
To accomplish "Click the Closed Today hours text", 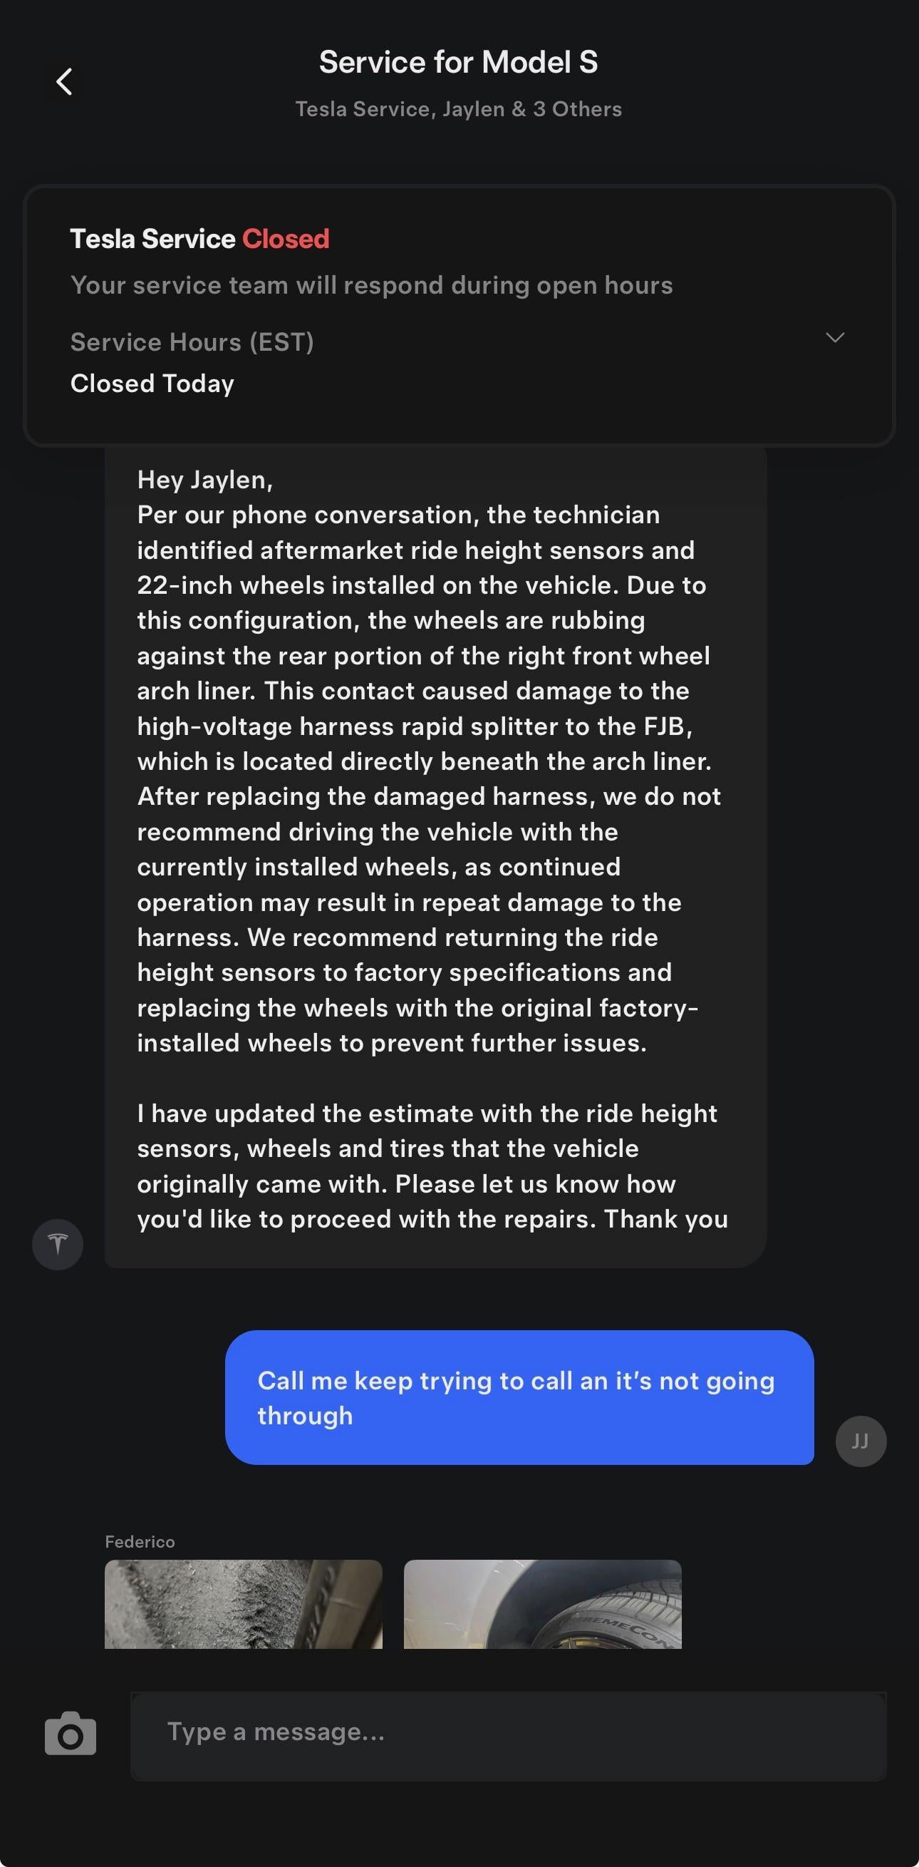I will tap(152, 384).
